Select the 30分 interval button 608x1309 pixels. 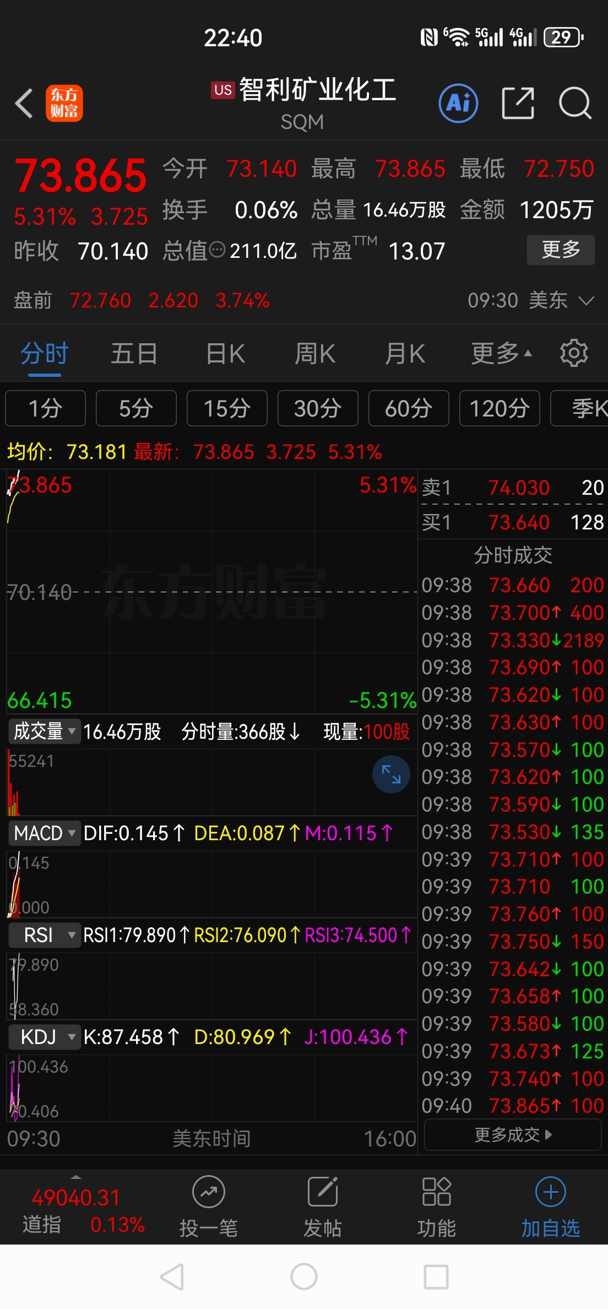click(318, 408)
